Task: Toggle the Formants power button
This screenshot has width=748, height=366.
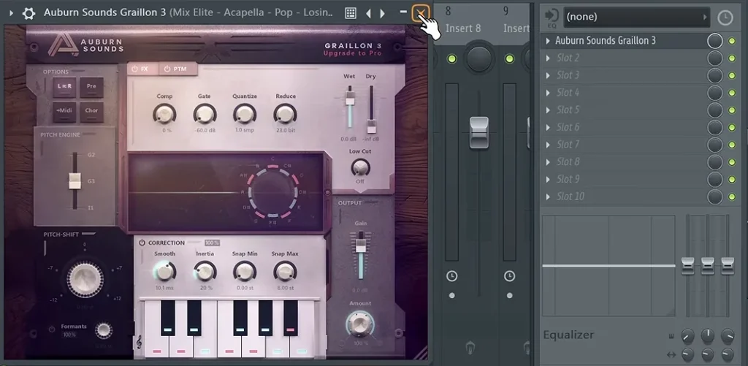Action: (52, 329)
